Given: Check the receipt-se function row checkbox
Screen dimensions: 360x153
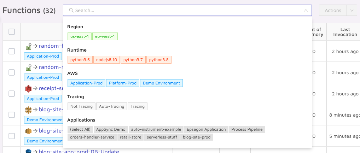Looking at the screenshot, I should coord(12,94).
